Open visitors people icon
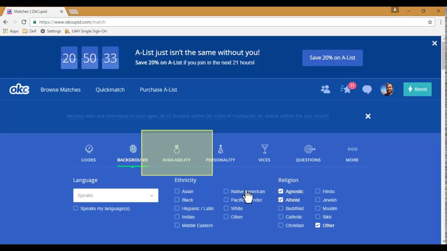 [325, 90]
